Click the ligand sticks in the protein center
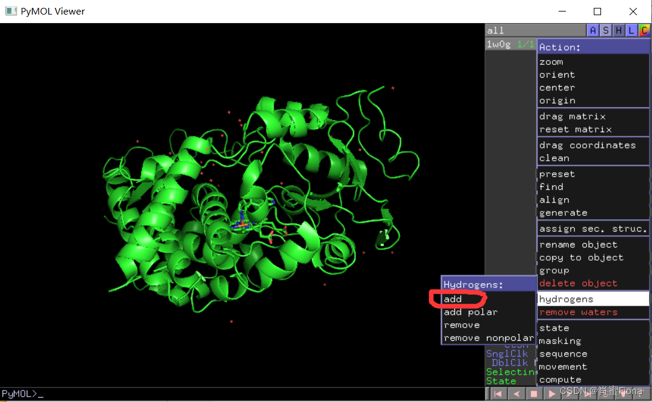This screenshot has width=652, height=402. pyautogui.click(x=243, y=224)
